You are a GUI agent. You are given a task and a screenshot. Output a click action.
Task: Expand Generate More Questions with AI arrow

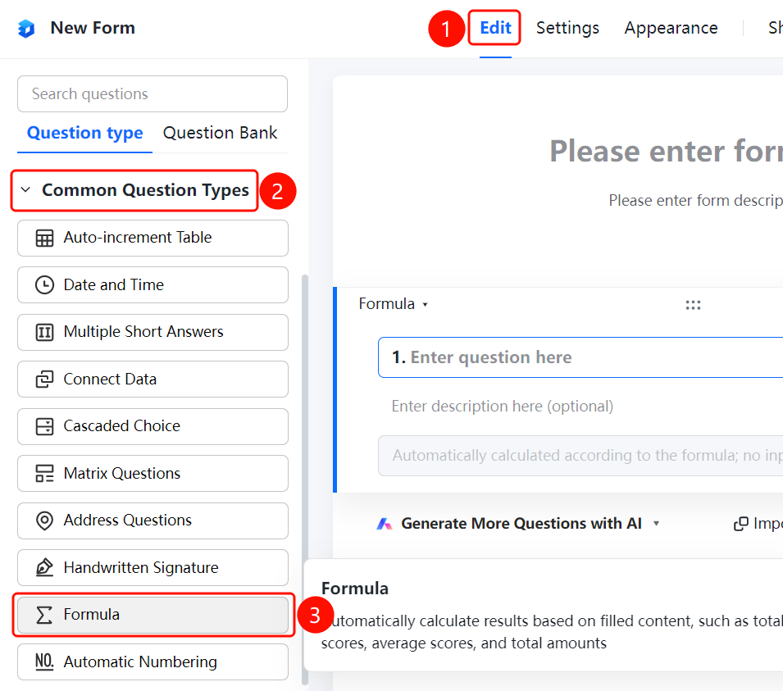click(x=657, y=523)
